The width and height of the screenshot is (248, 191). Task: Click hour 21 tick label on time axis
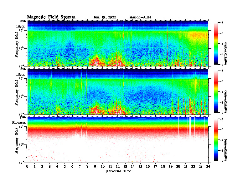[185, 166]
